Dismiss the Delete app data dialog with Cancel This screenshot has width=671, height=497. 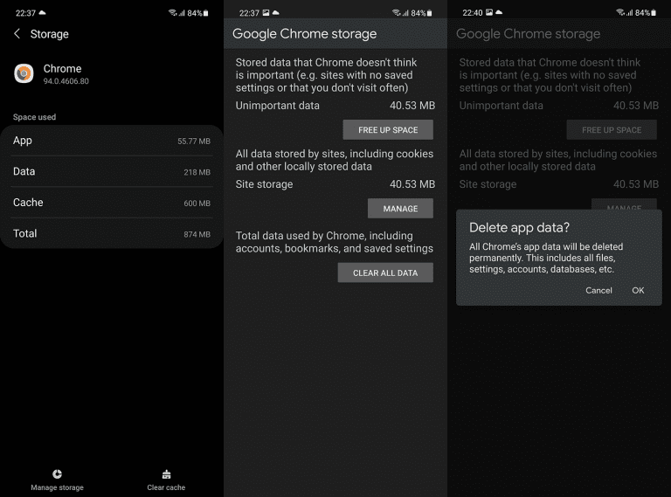point(598,290)
